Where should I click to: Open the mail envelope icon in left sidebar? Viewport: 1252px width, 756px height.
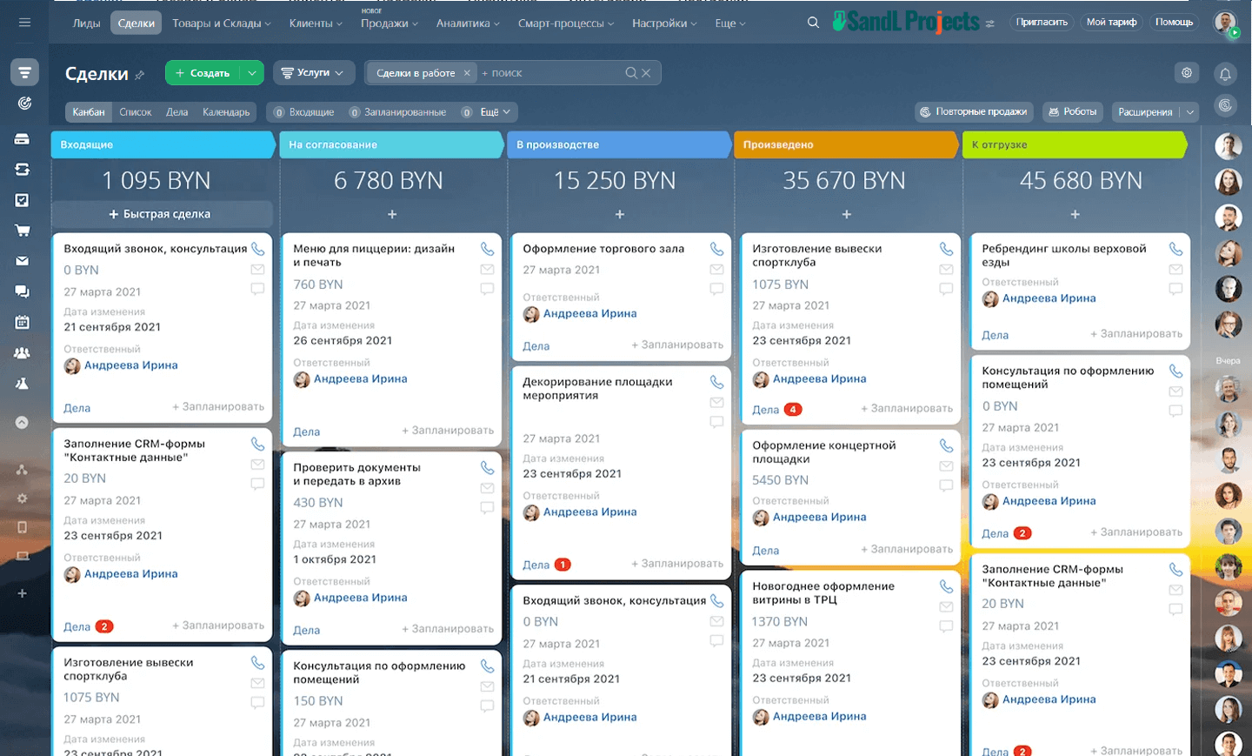point(23,261)
